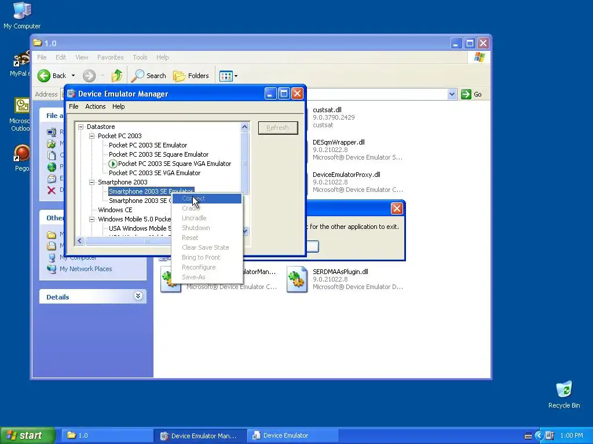This screenshot has width=593, height=444.
Task: Choose Uncradle in the context menu
Action: click(x=207, y=218)
